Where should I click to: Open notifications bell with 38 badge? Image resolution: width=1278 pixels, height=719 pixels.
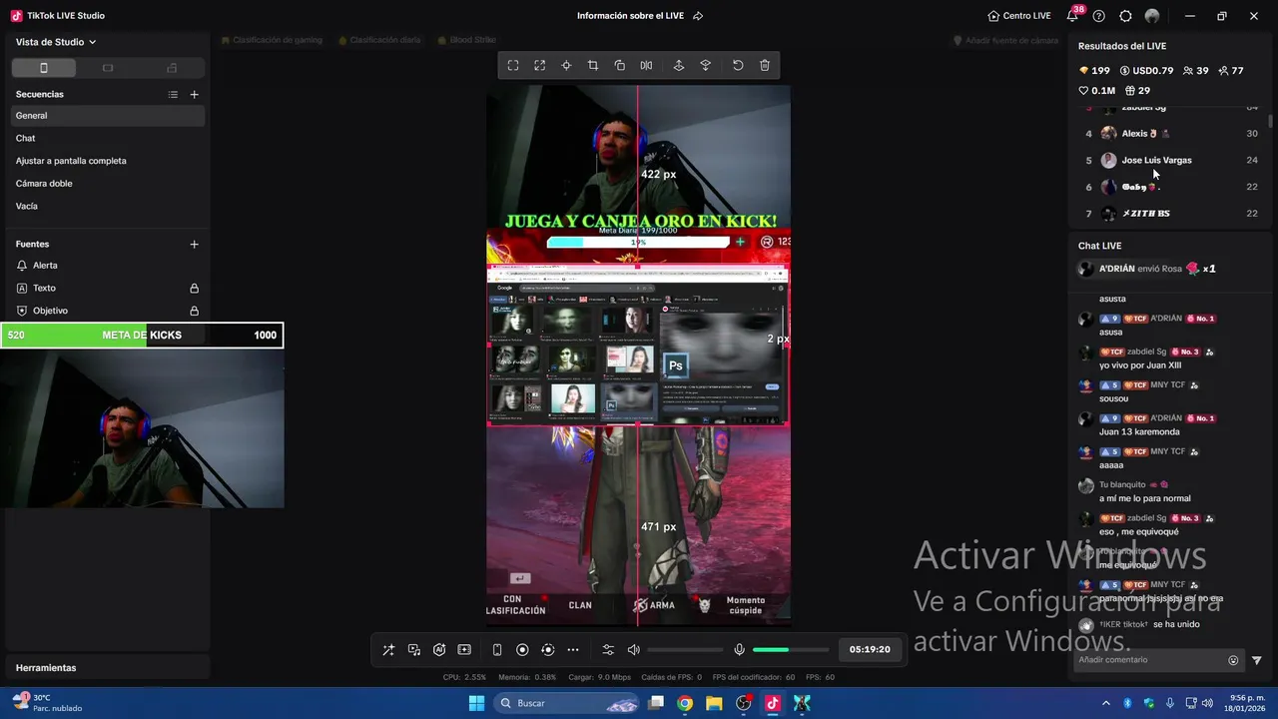1073,16
